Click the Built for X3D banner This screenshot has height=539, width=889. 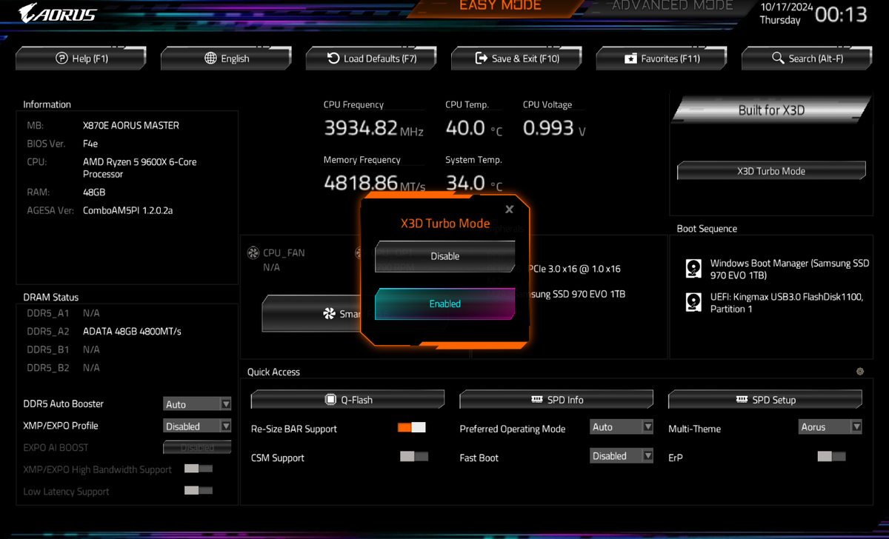tap(771, 110)
